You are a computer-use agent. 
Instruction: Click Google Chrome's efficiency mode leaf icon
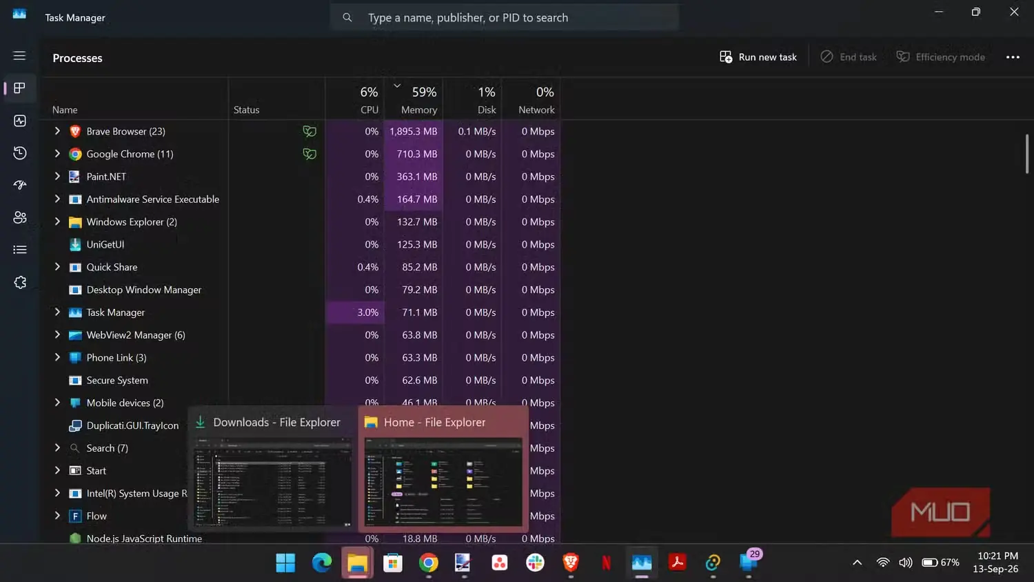(x=310, y=154)
